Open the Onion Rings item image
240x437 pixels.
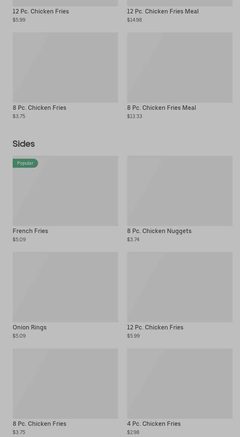(65, 287)
